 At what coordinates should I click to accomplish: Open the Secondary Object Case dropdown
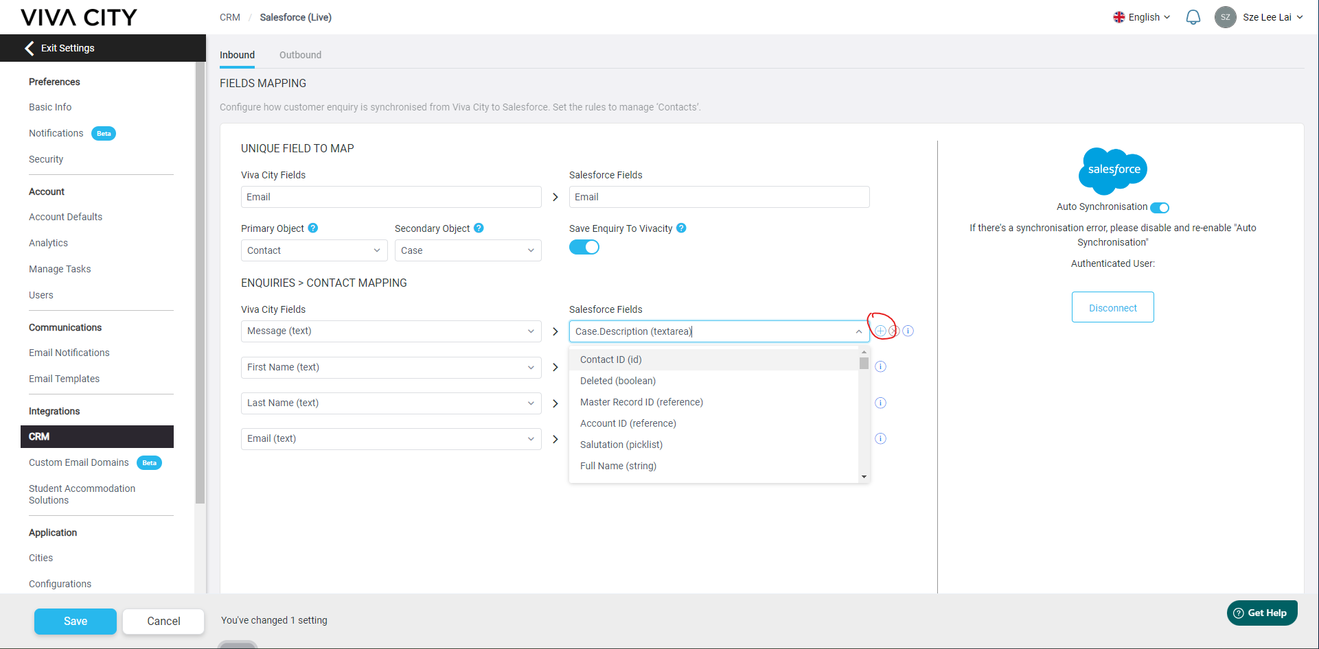(468, 250)
